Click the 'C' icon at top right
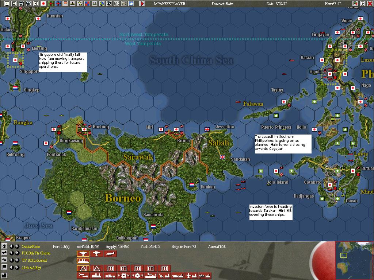The height and width of the screenshot is (280, 374). coord(362,4)
